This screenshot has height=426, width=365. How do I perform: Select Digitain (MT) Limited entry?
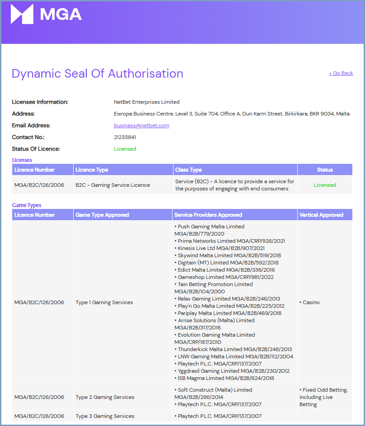[227, 263]
